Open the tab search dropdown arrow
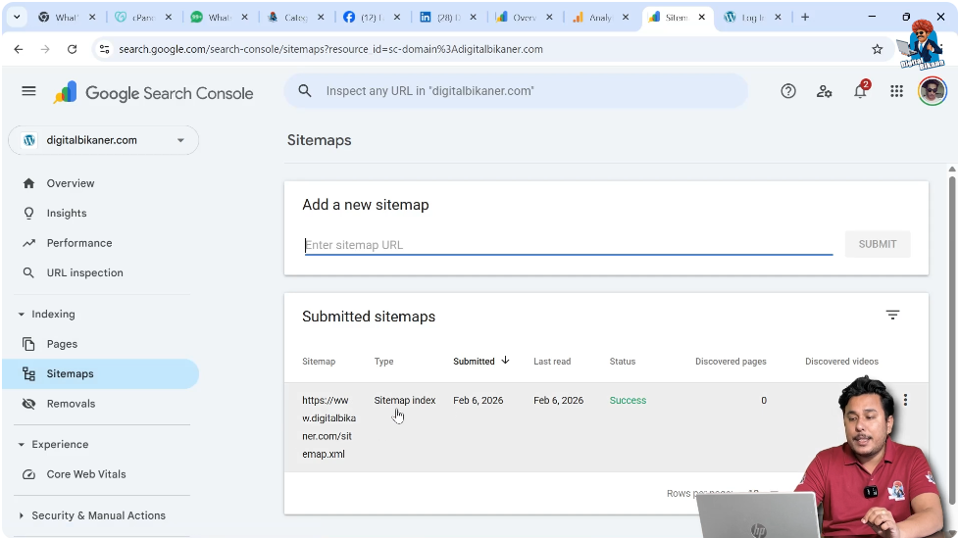Screen dimensions: 959x538 17,17
